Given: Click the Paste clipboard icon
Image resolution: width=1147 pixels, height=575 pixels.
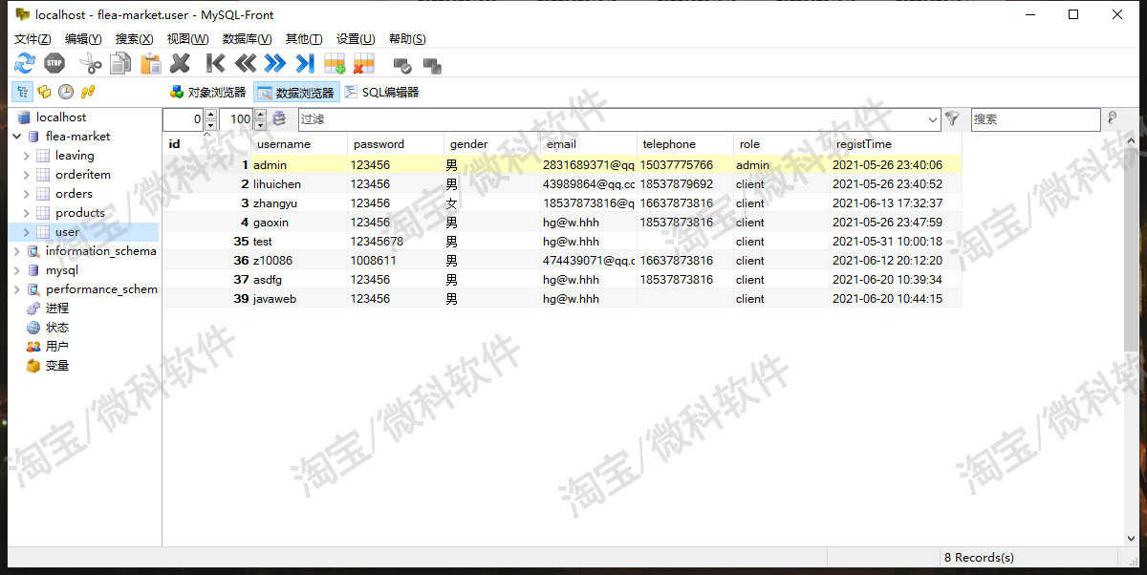Looking at the screenshot, I should click(151, 64).
